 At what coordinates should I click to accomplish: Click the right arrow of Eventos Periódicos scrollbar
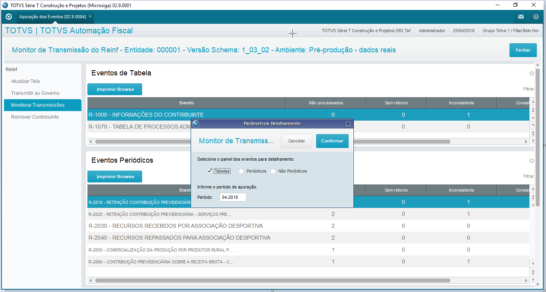coord(527,280)
